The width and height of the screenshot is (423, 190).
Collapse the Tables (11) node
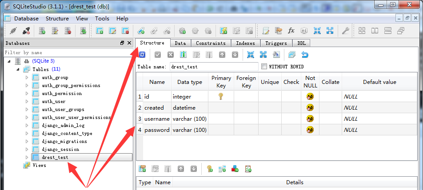(x=18, y=69)
